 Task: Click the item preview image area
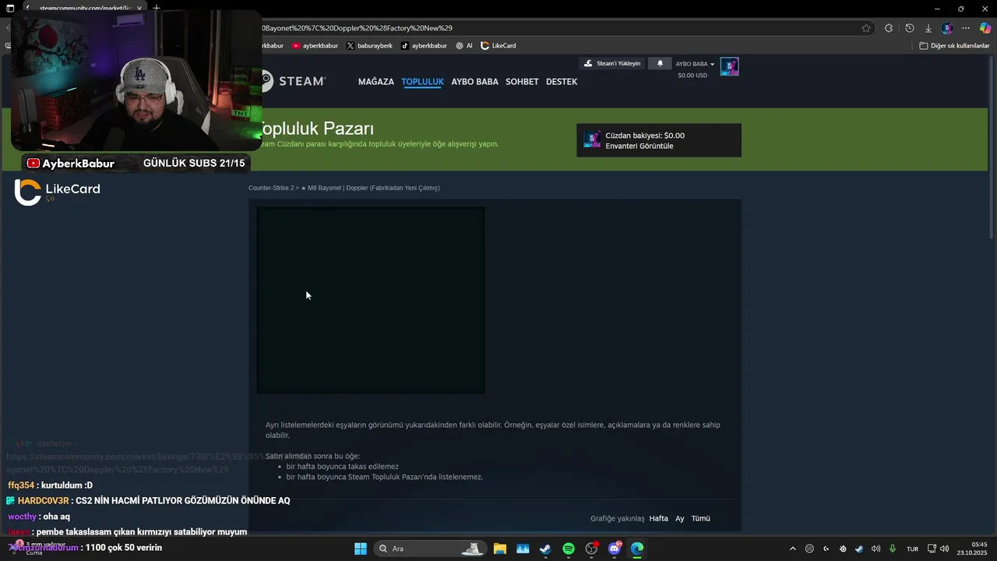(x=371, y=300)
